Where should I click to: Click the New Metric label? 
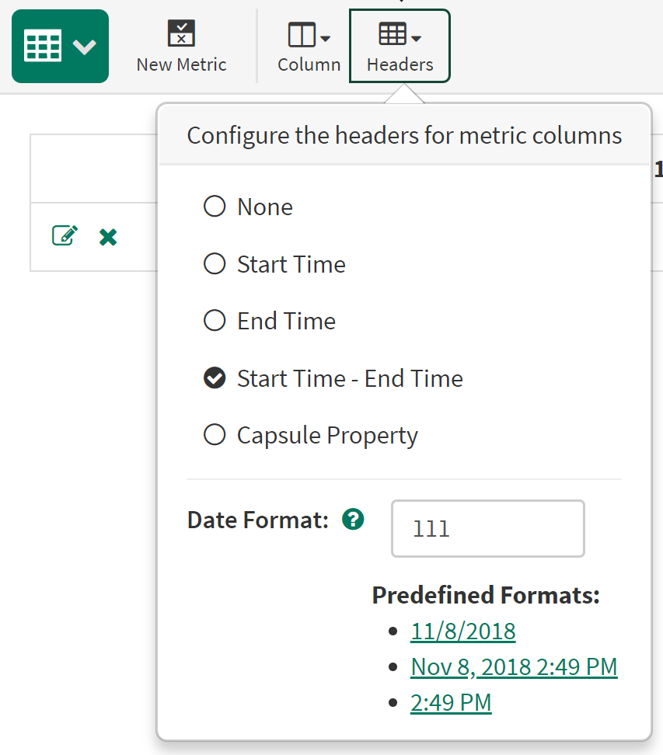coord(181,64)
